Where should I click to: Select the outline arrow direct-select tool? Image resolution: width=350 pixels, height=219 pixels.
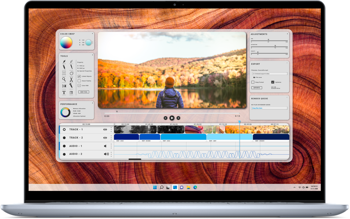point(71,61)
